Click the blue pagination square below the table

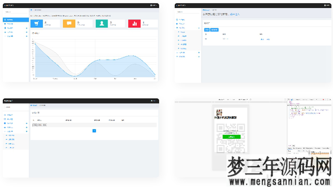click(x=94, y=131)
